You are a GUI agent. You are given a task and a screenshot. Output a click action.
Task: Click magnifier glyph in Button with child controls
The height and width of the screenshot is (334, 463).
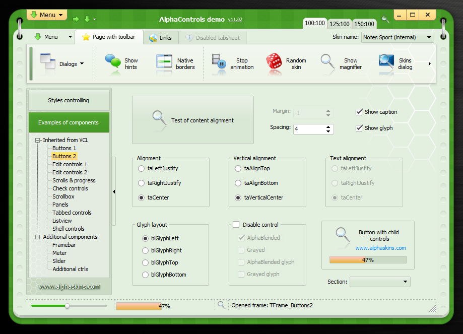pos(343,235)
